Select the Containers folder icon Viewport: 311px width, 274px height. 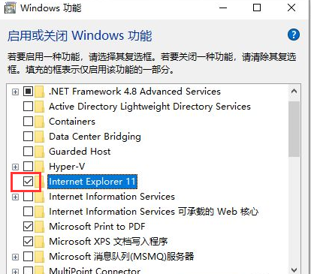[x=39, y=122]
